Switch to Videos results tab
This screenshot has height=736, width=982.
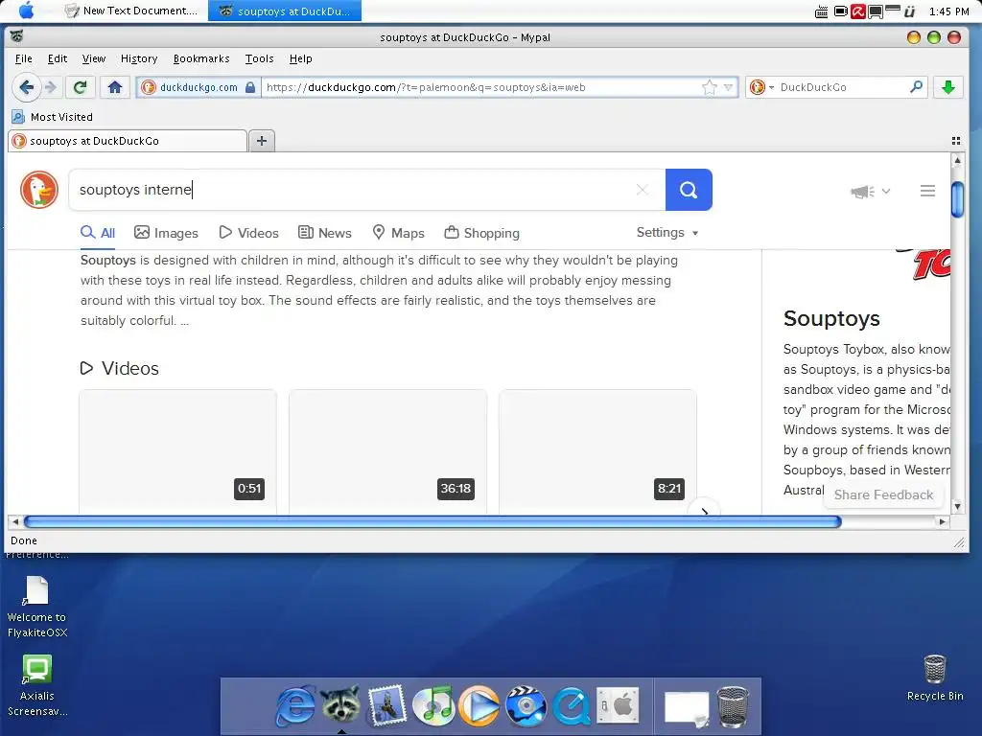click(248, 233)
